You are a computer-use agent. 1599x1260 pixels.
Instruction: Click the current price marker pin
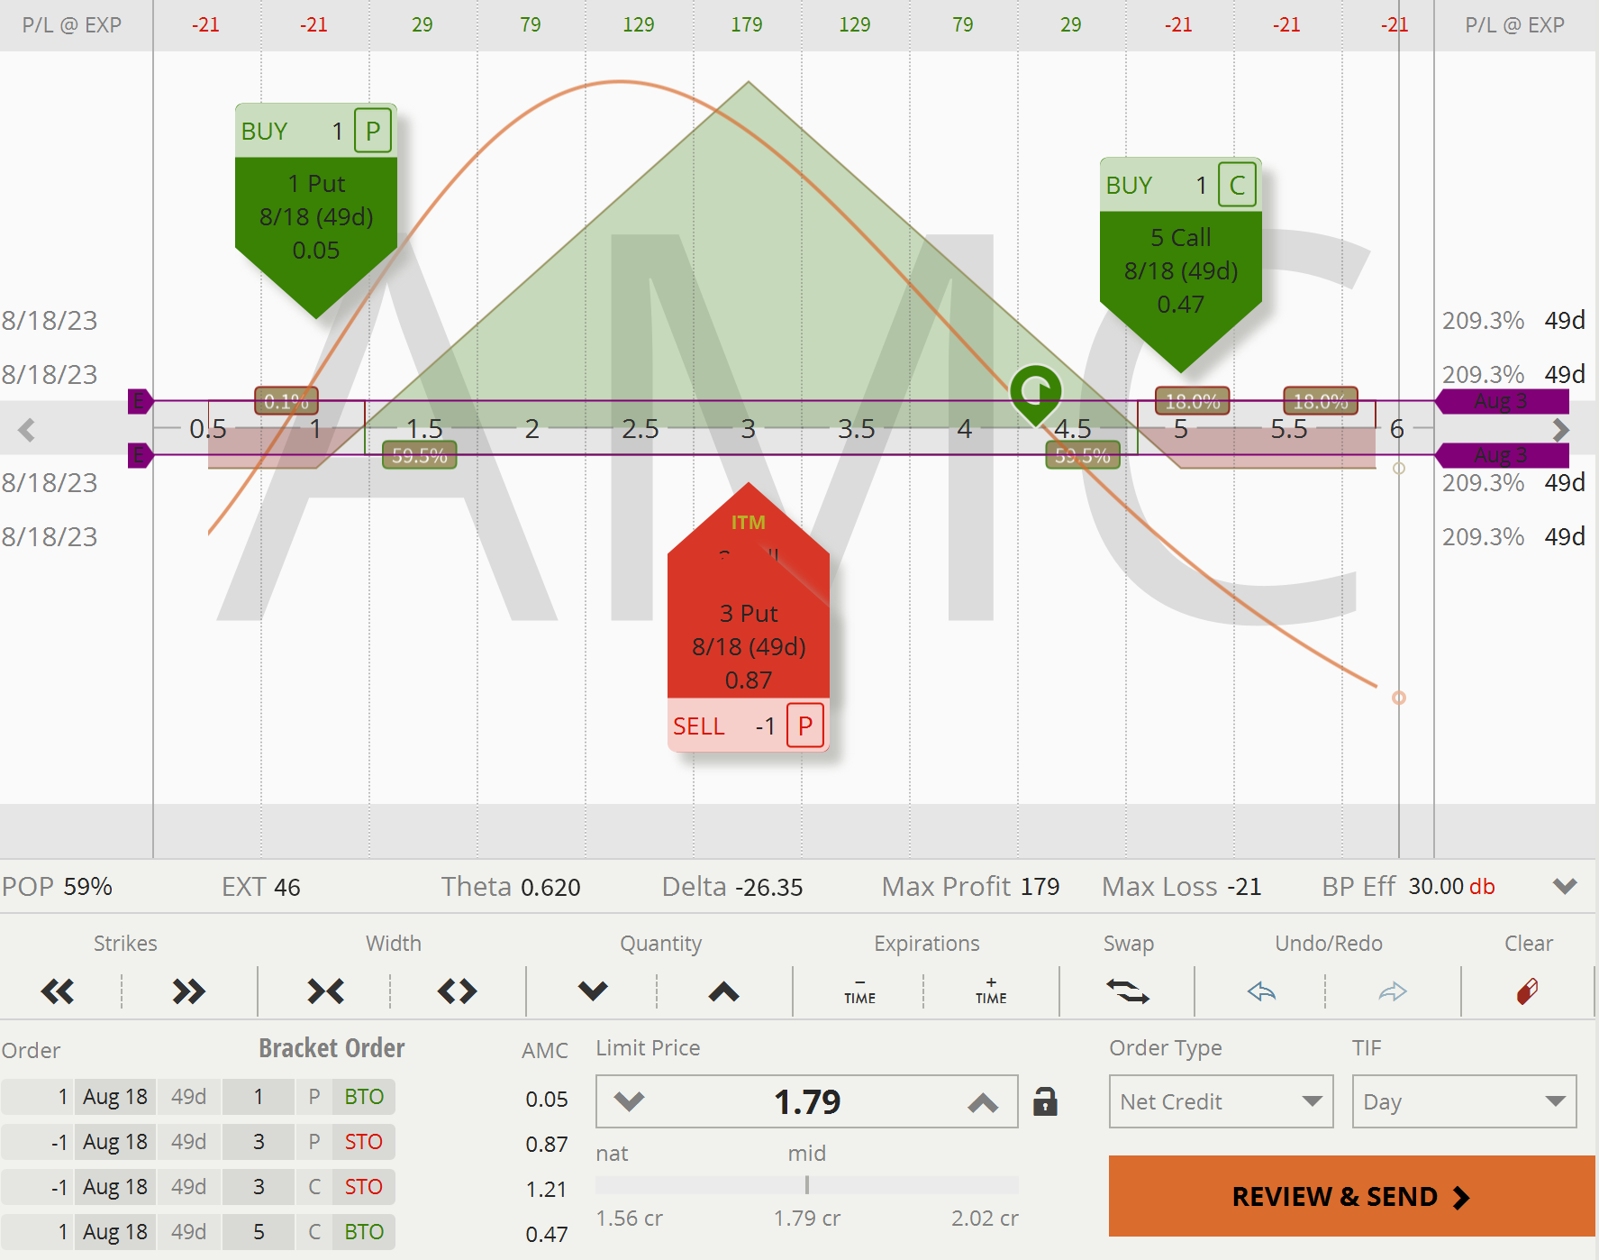[1036, 394]
